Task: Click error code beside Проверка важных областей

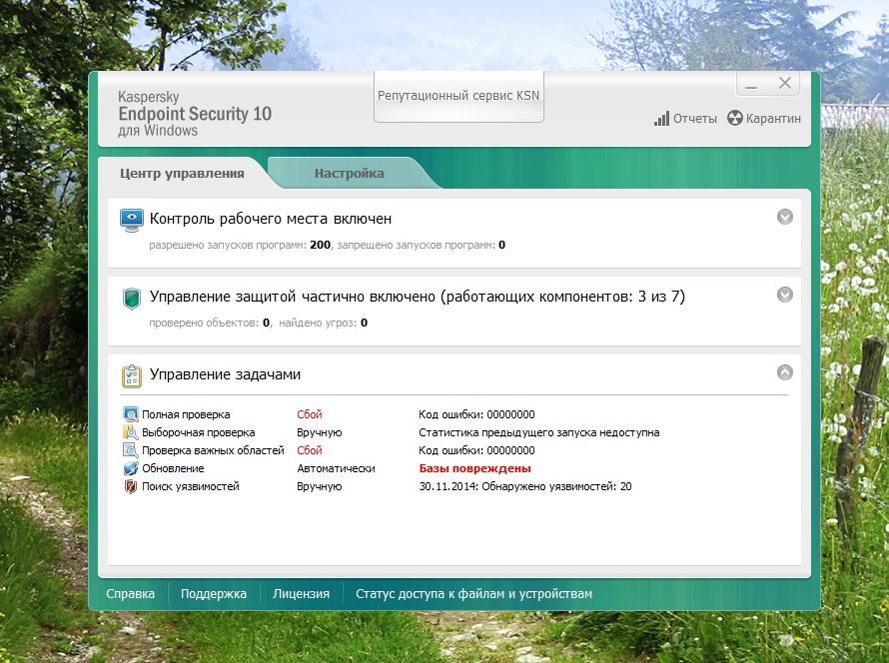Action: 476,450
